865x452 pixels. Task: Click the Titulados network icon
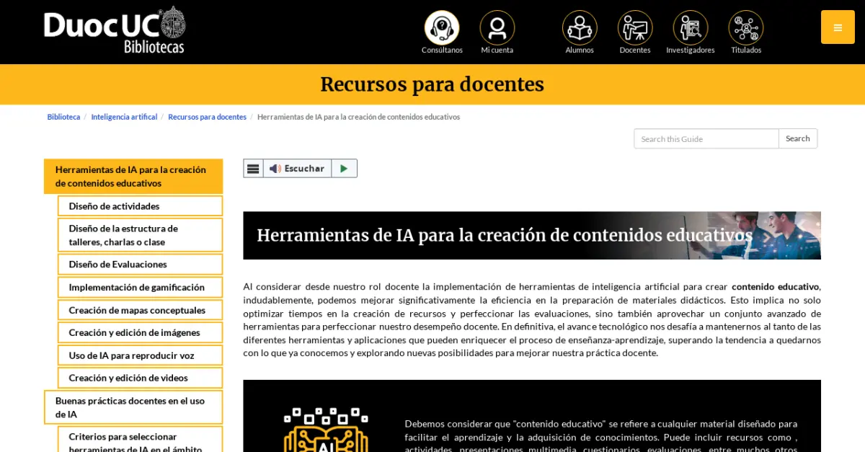pyautogui.click(x=745, y=27)
